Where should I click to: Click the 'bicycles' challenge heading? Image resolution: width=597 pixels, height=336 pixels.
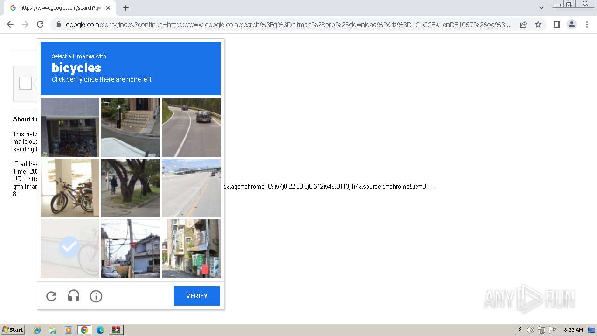[76, 68]
